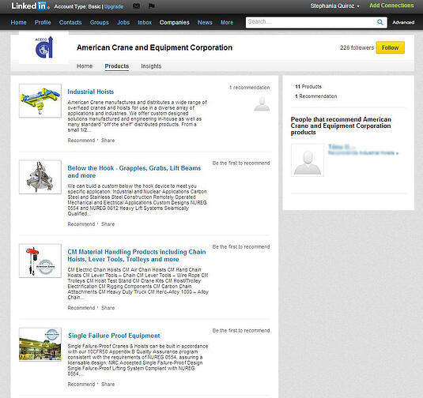Click Be the first to recommend for Single Failure Proof
The width and height of the screenshot is (423, 398).
pos(241,331)
